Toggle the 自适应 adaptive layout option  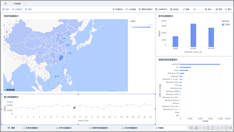point(174,9)
